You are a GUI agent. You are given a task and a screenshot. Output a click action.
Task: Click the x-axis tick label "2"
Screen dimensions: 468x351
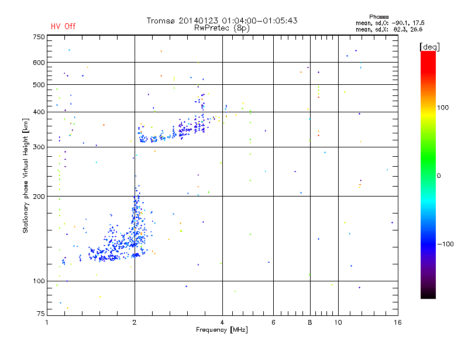coord(135,322)
